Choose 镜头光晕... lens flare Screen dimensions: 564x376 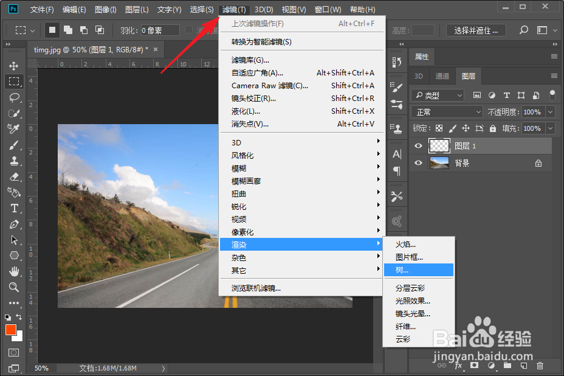pyautogui.click(x=419, y=314)
